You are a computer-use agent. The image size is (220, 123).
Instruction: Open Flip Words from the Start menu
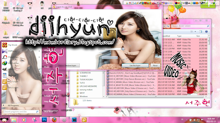point(10,45)
